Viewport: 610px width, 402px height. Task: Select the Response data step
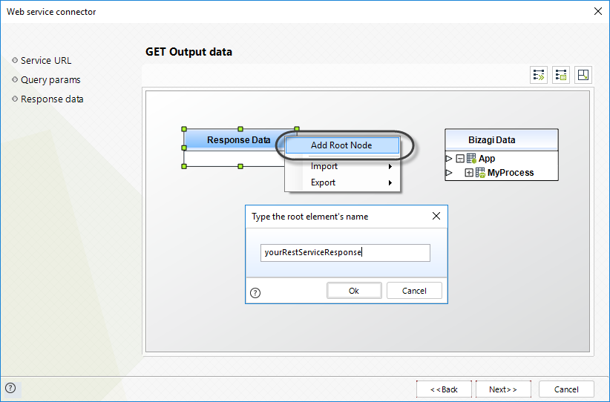52,99
